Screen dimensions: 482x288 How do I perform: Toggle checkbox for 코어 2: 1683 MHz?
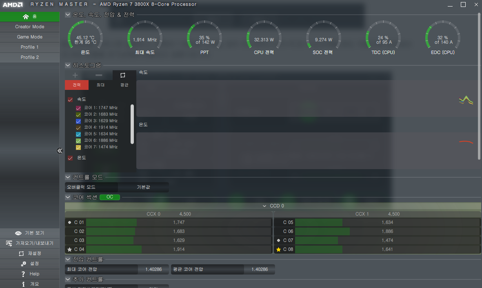(78, 114)
